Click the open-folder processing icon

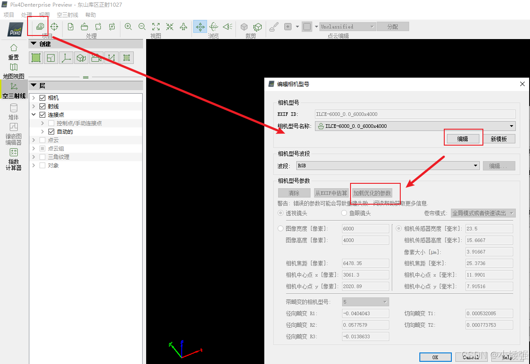point(84,26)
